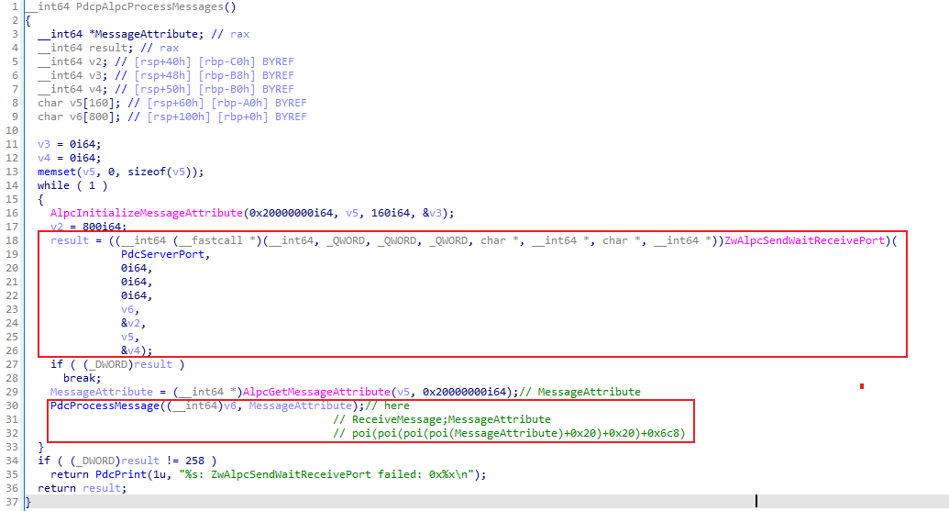This screenshot has width=949, height=511.
Task: Select sizeof(v5) in the memset call
Action: tap(162, 172)
